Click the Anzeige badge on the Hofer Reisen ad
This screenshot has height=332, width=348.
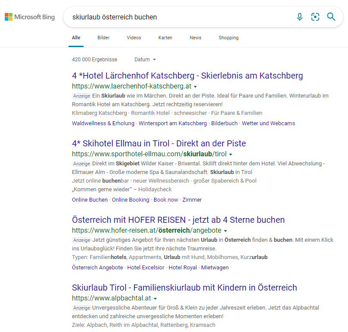82,240
